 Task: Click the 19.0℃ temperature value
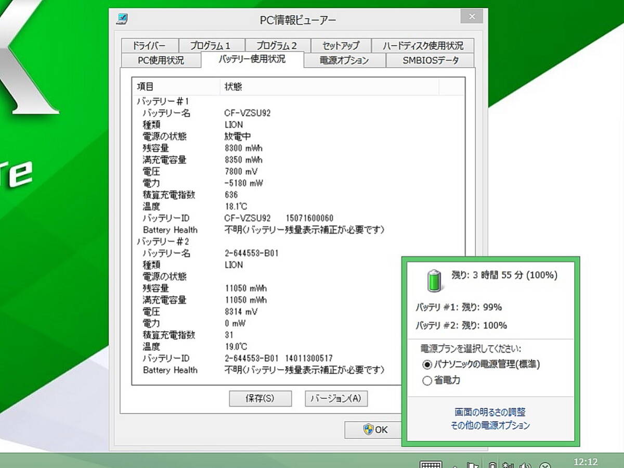click(x=236, y=347)
